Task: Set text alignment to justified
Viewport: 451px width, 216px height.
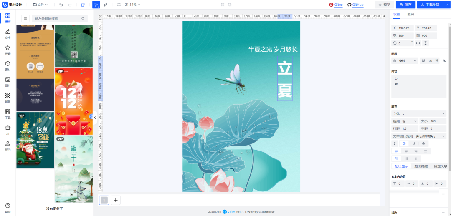Action: pos(426,151)
